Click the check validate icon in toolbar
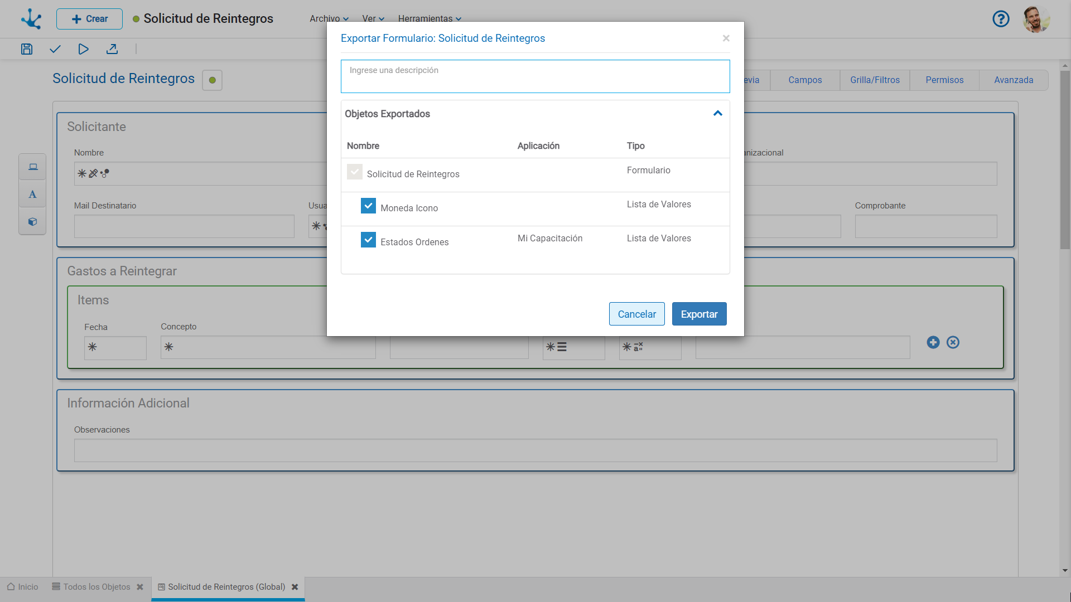Screen dimensions: 1071x602 55,49
